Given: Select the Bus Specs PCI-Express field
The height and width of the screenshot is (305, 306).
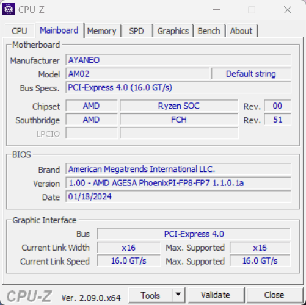Looking at the screenshot, I should (178, 88).
